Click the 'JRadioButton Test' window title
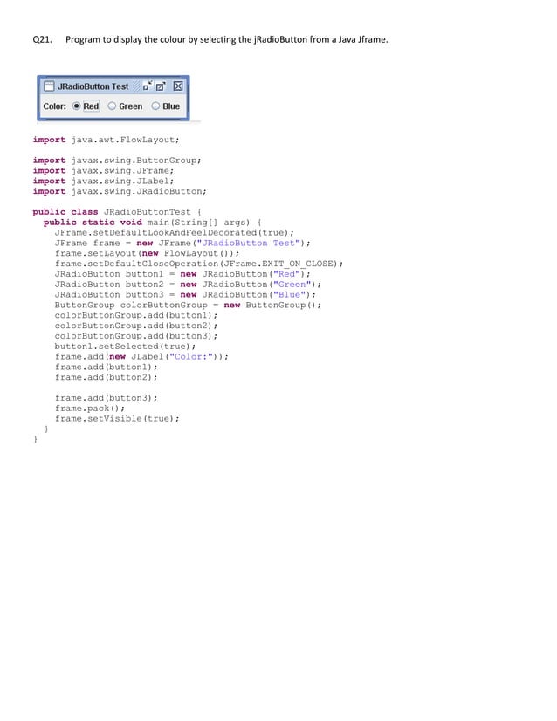Viewport: 557px width, 721px height. click(93, 86)
